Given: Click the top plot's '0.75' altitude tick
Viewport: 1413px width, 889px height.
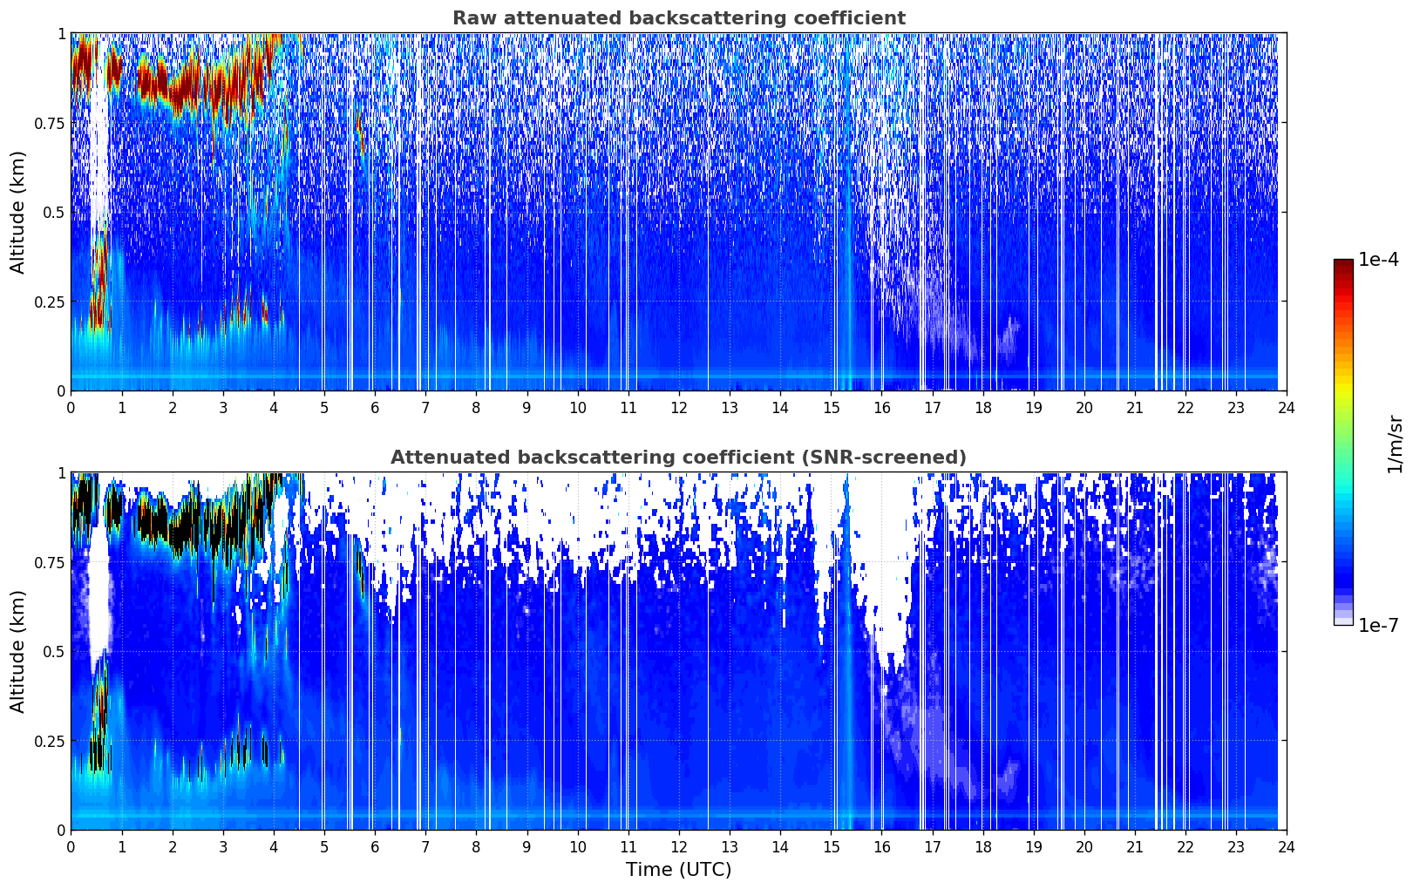Looking at the screenshot, I should [x=50, y=123].
